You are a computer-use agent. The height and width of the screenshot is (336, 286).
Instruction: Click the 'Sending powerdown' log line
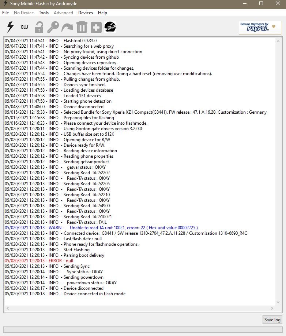(x=54, y=277)
